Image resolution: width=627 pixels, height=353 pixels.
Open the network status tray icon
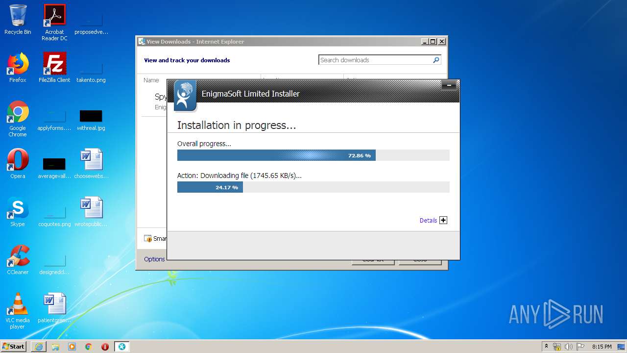tap(557, 347)
